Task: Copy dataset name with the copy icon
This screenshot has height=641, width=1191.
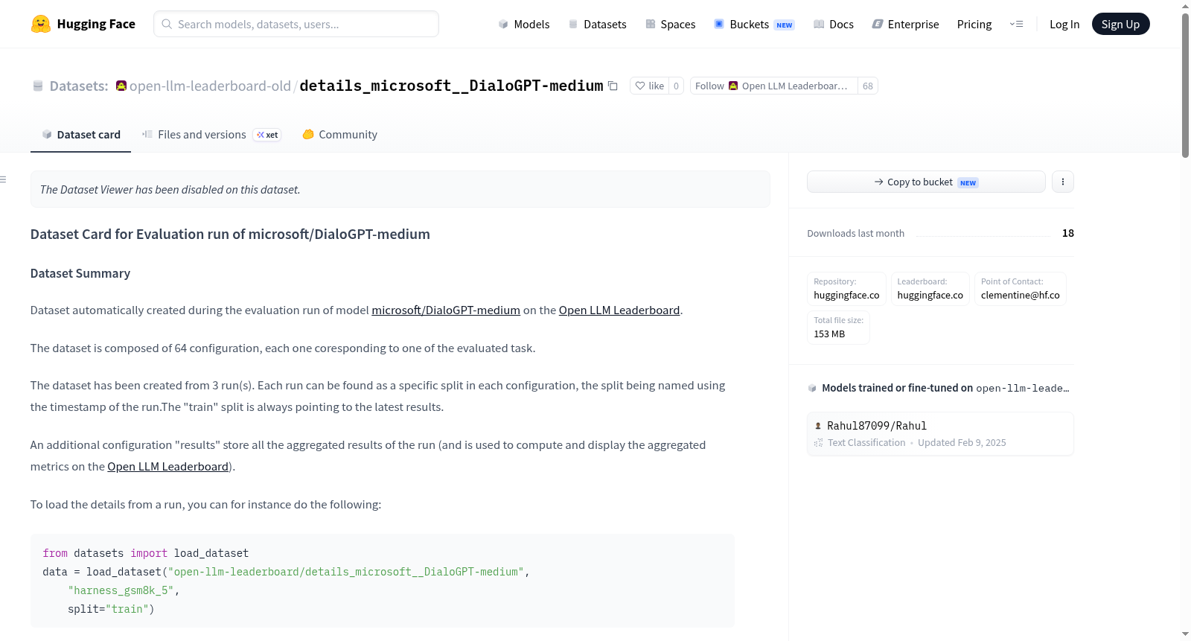Action: pyautogui.click(x=613, y=86)
